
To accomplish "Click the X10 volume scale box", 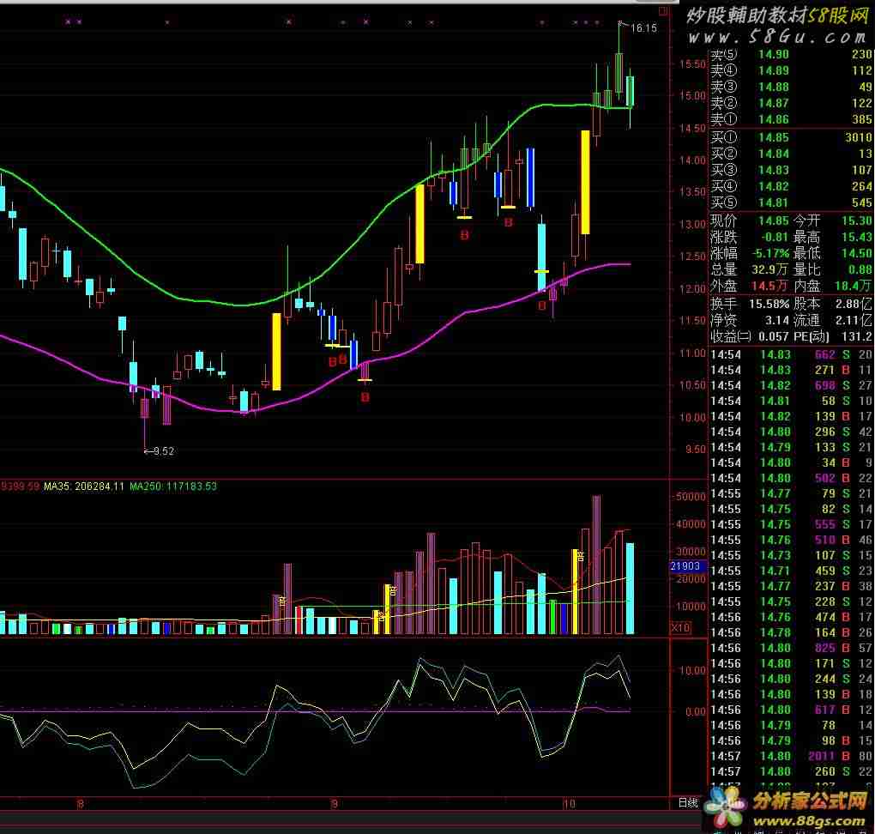I will click(x=680, y=627).
